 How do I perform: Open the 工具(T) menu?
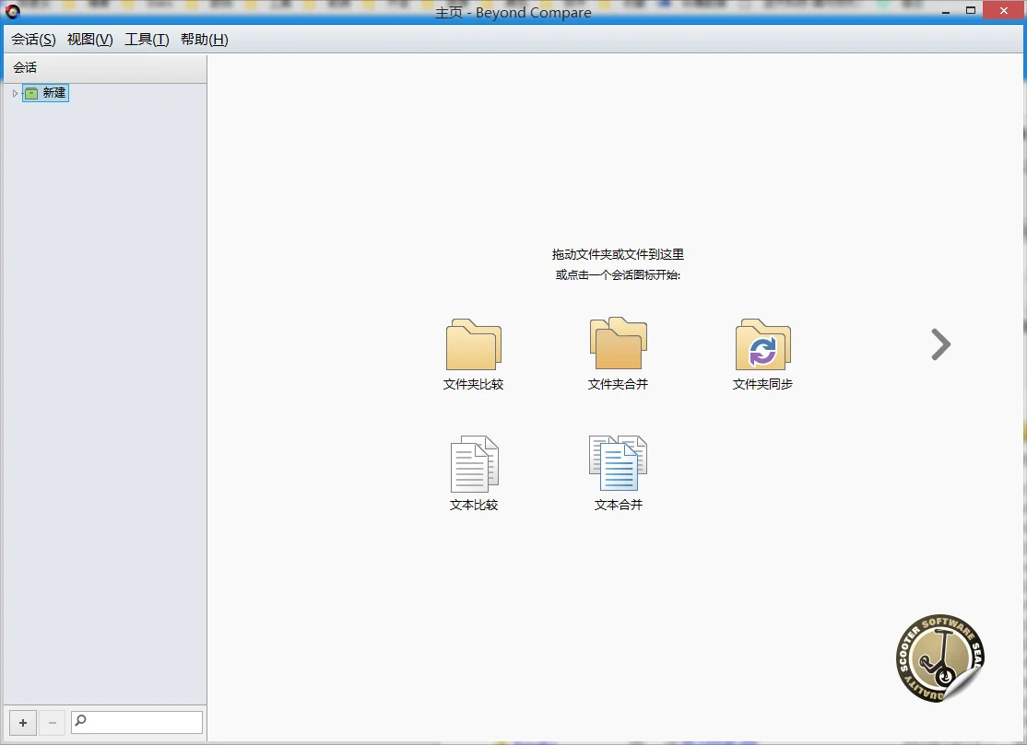[x=147, y=40]
